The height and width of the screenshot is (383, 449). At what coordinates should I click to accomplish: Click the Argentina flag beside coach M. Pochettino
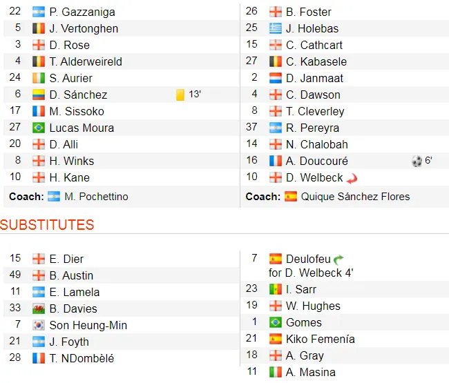tap(54, 197)
